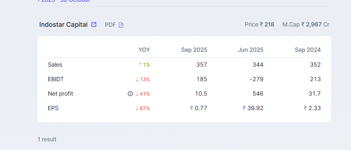Image resolution: width=351 pixels, height=150 pixels.
Task: Select the Sep 2024 column header
Action: (x=308, y=50)
